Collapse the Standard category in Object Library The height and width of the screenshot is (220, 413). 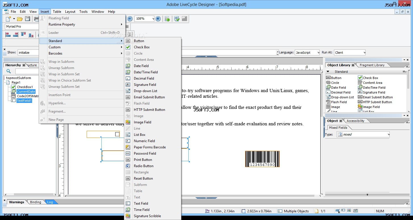[x=328, y=72]
